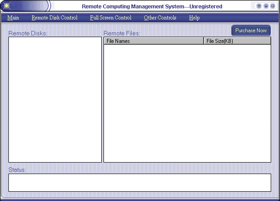Image resolution: width=280 pixels, height=201 pixels.
Task: Click the "Remote Disks:" label
Action: coord(28,33)
